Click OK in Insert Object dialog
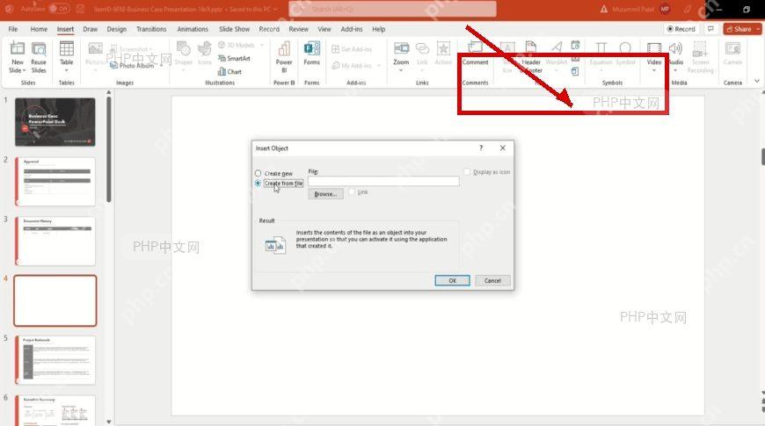Screen dimensions: 765x426 [452, 281]
